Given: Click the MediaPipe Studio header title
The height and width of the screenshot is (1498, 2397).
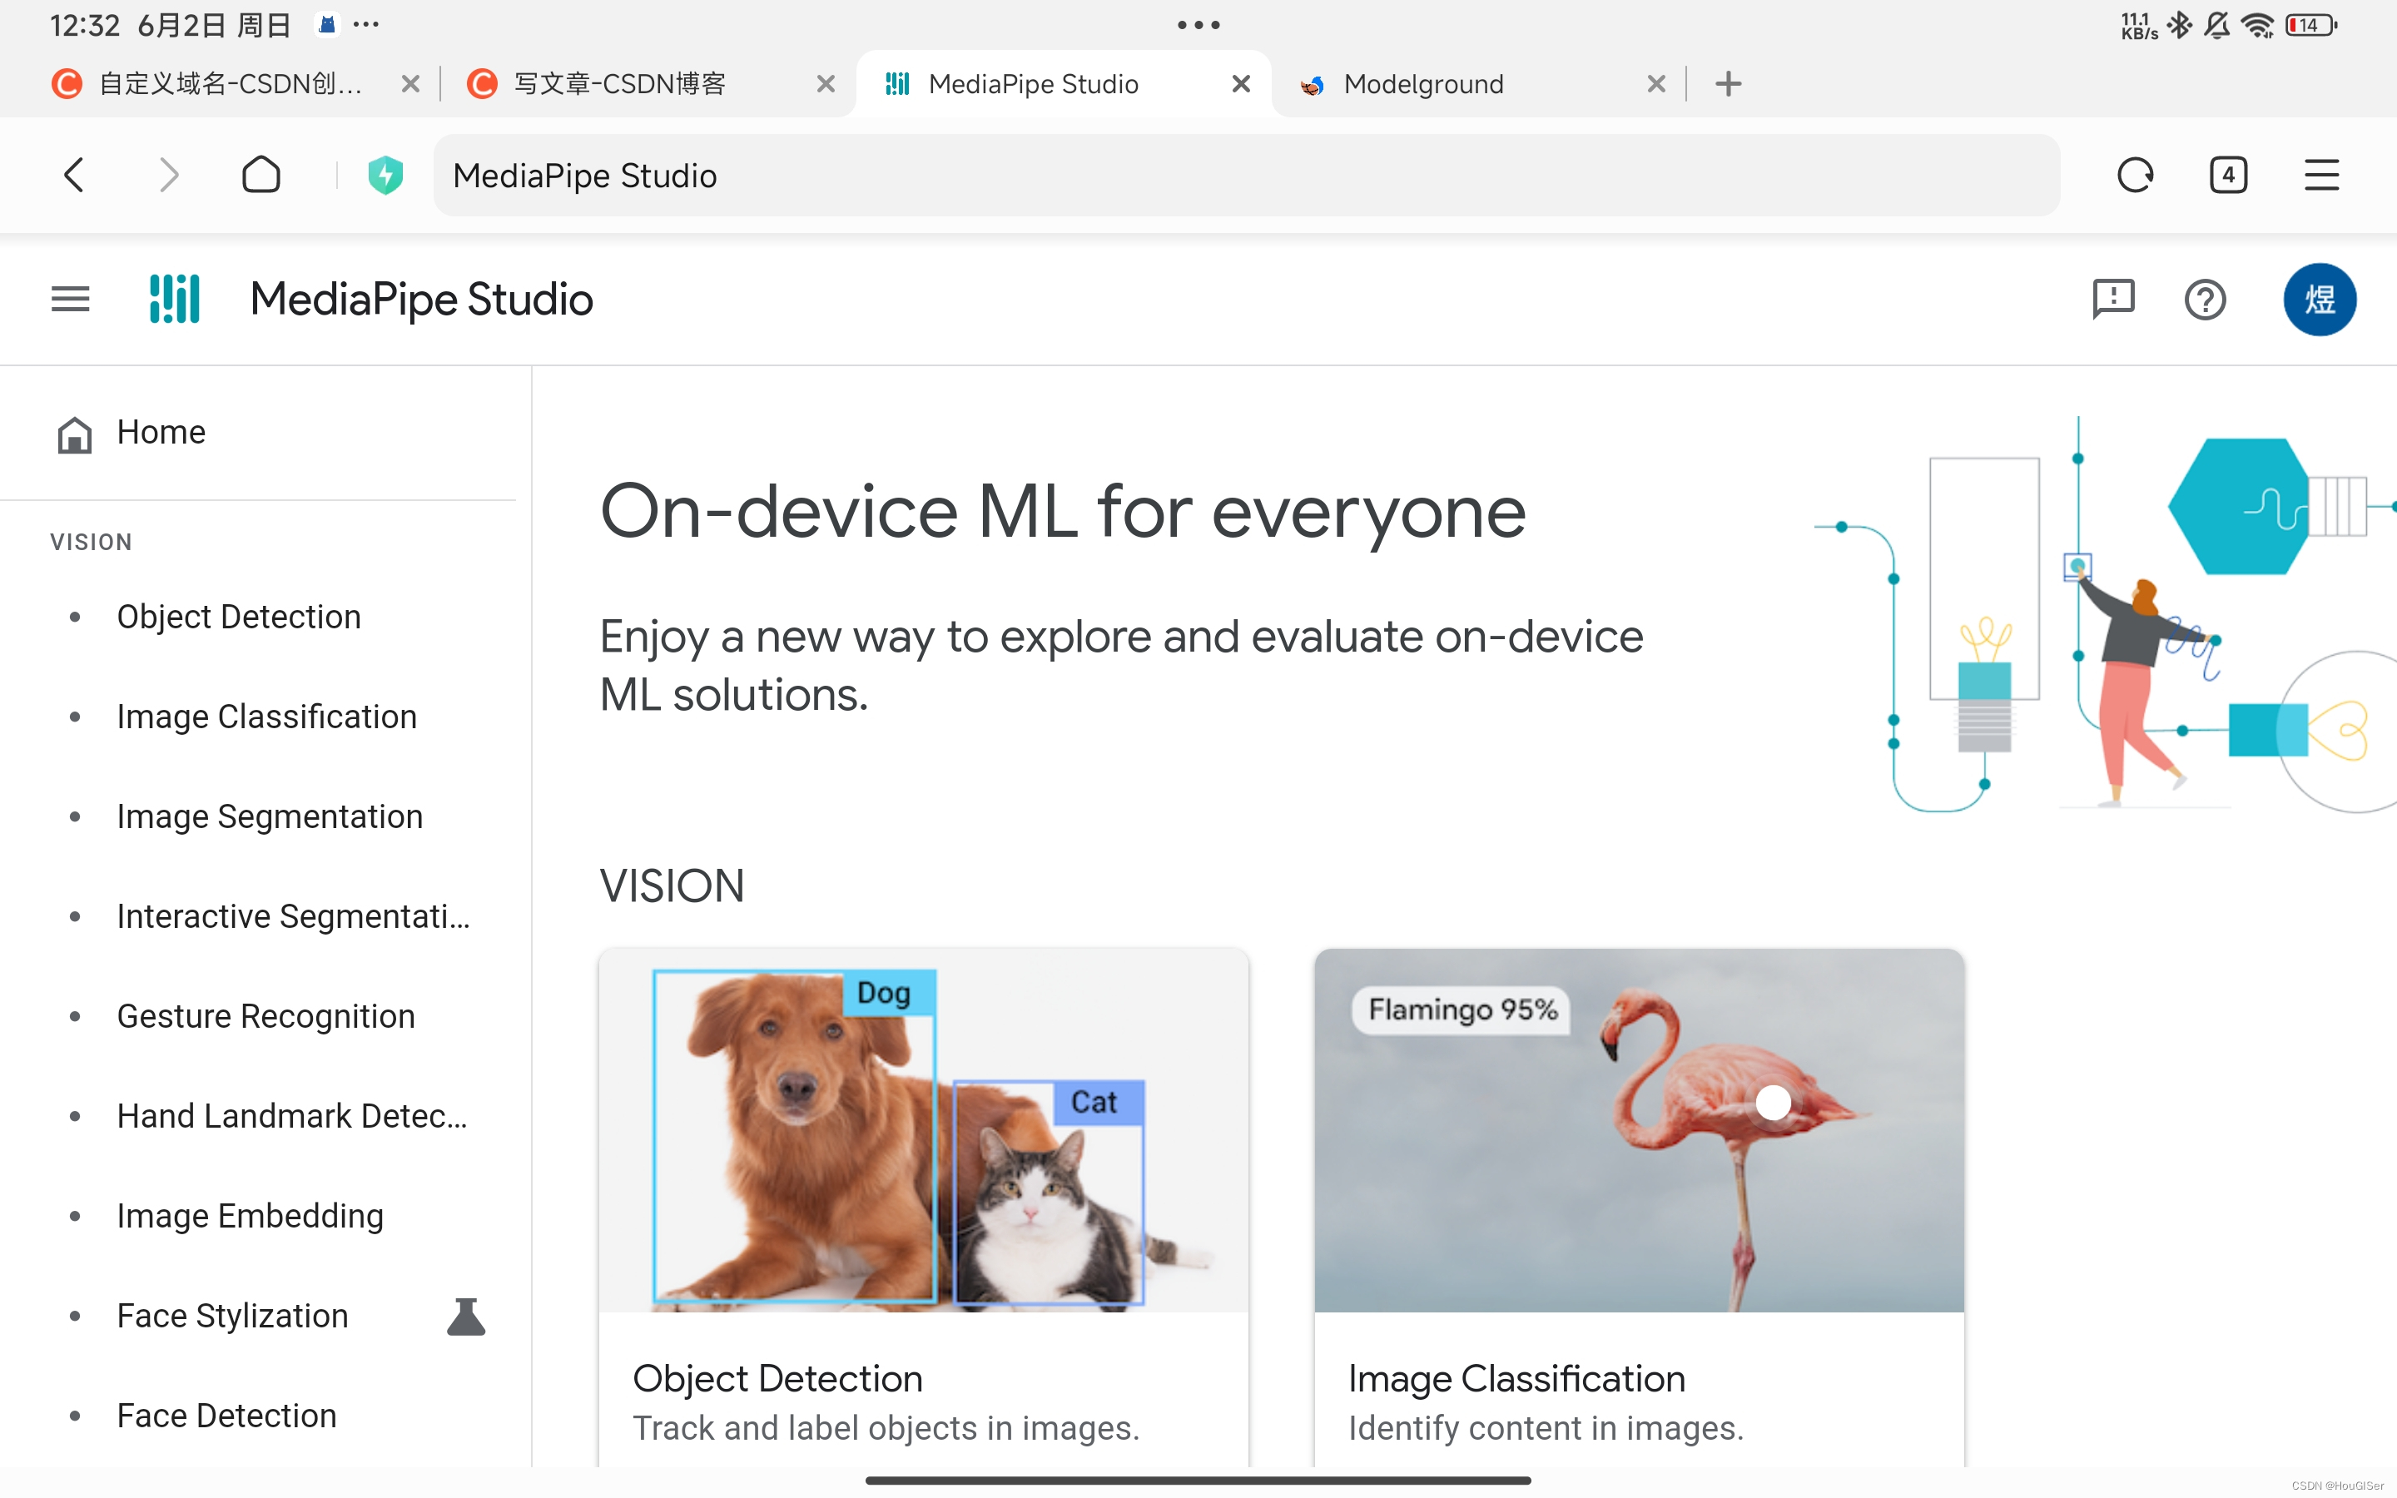Looking at the screenshot, I should pos(421,300).
